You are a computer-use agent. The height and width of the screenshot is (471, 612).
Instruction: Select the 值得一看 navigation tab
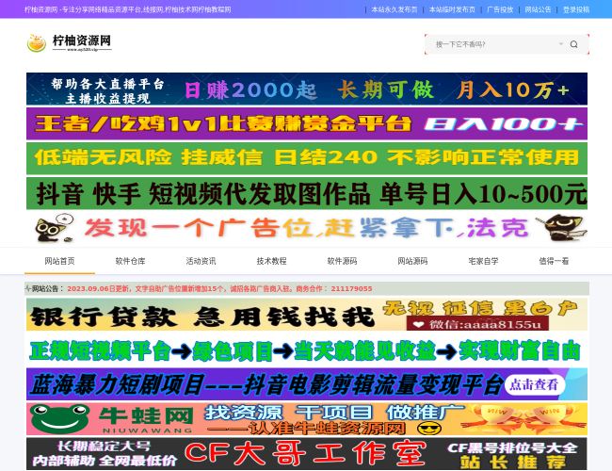pyautogui.click(x=554, y=261)
